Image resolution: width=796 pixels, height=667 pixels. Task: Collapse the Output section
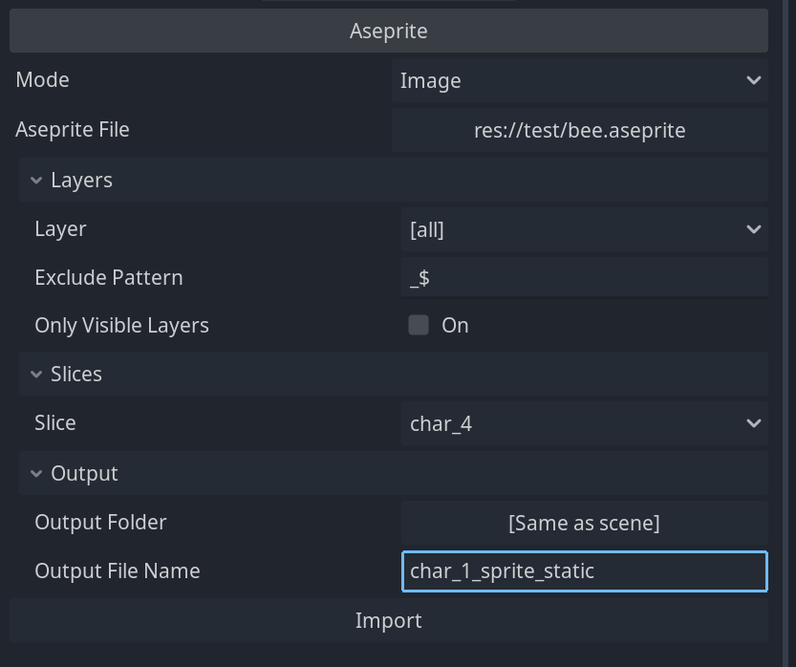click(x=393, y=473)
